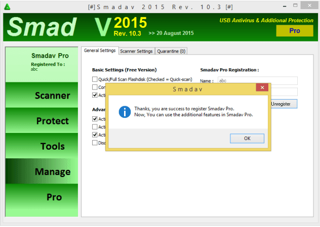Click the 'Basic Settings (Free Version)' heading

click(124, 70)
